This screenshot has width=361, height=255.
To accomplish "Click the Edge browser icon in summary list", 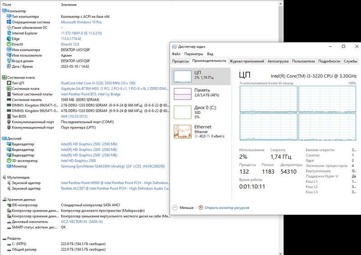I will coord(9,39).
